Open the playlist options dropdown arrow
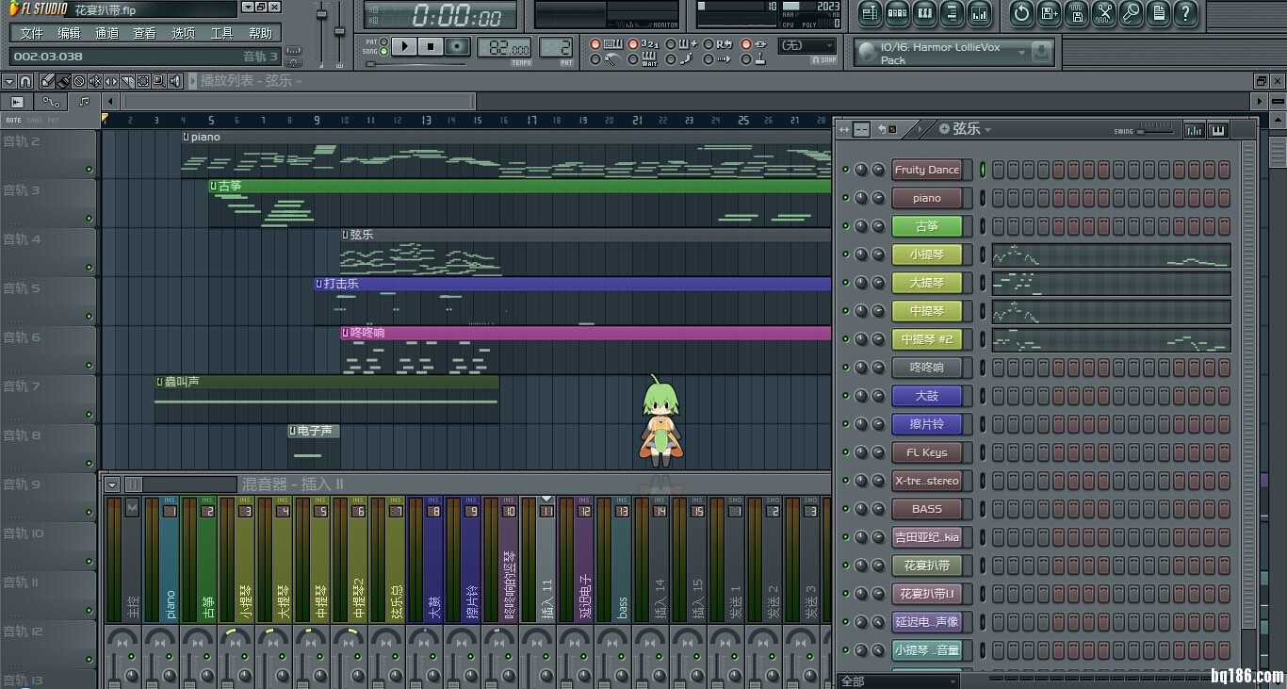This screenshot has width=1287, height=689. pyautogui.click(x=8, y=81)
